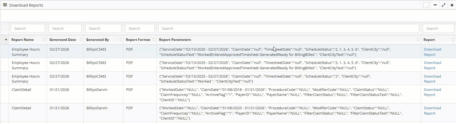Click the sort icon on Report Name column
This screenshot has height=124, width=456.
pos(44,40)
